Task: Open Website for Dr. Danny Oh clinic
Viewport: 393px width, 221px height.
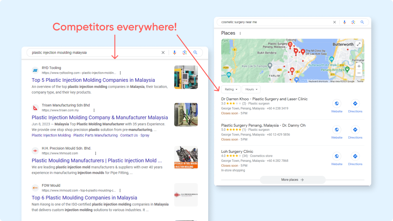Action: (x=337, y=133)
